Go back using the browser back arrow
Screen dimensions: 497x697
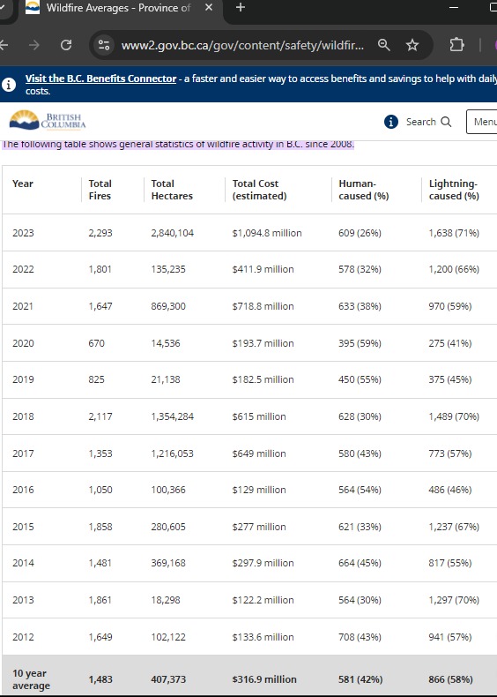[4, 45]
